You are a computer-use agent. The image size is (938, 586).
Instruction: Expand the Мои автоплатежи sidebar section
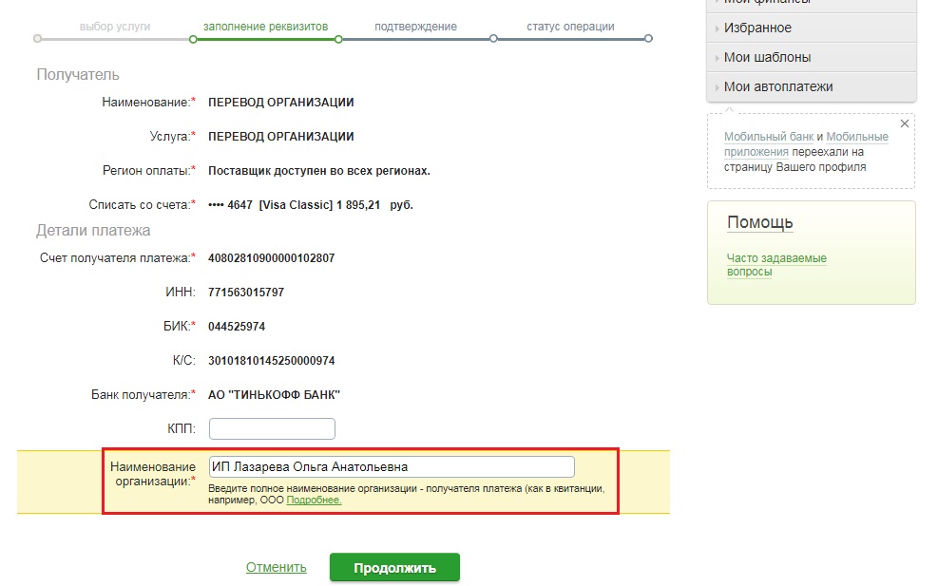[x=812, y=86]
